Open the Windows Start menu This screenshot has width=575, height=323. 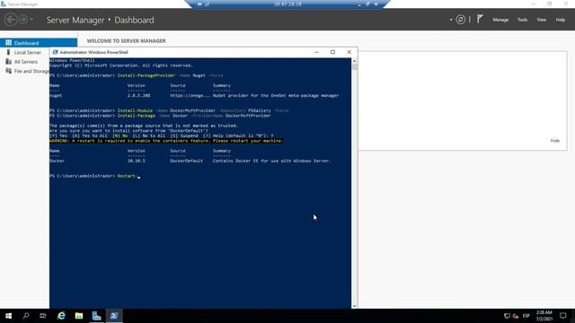(x=8, y=316)
